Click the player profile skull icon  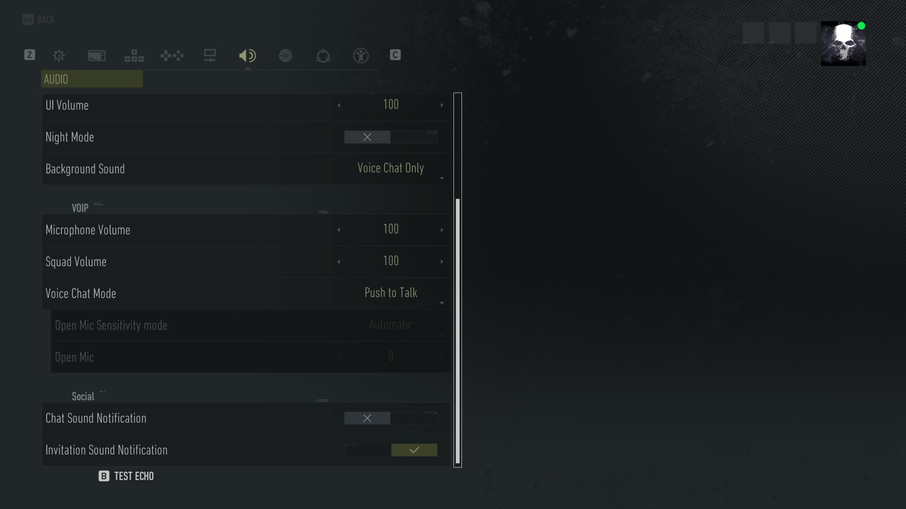[x=842, y=43]
